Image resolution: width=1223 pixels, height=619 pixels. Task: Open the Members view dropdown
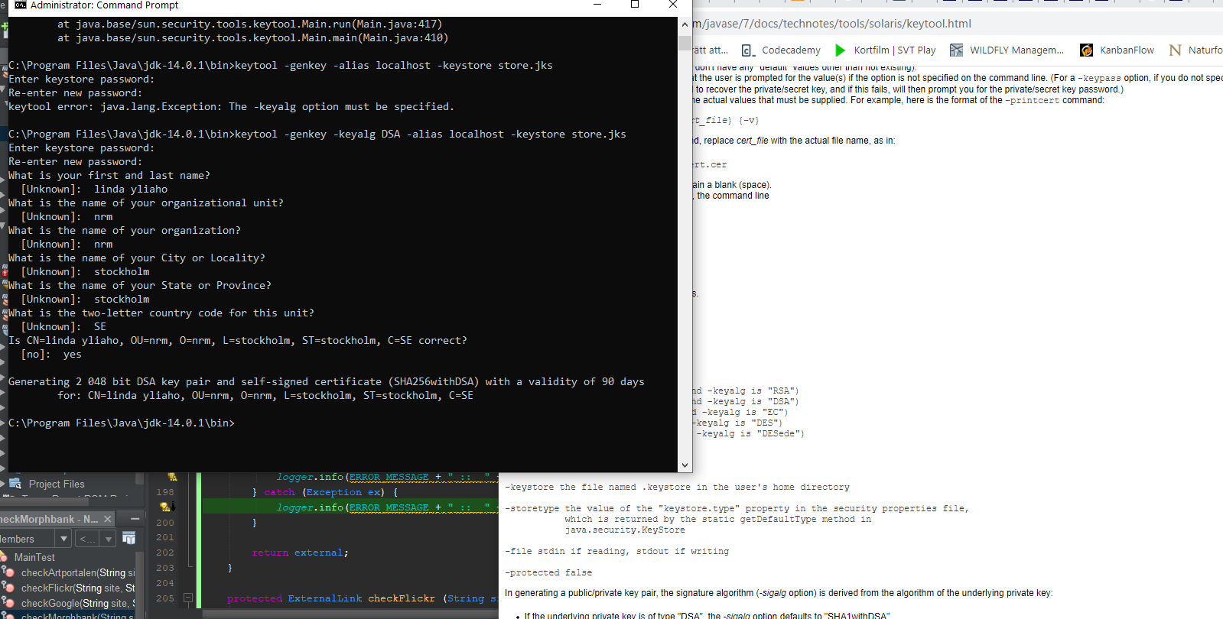(x=64, y=539)
